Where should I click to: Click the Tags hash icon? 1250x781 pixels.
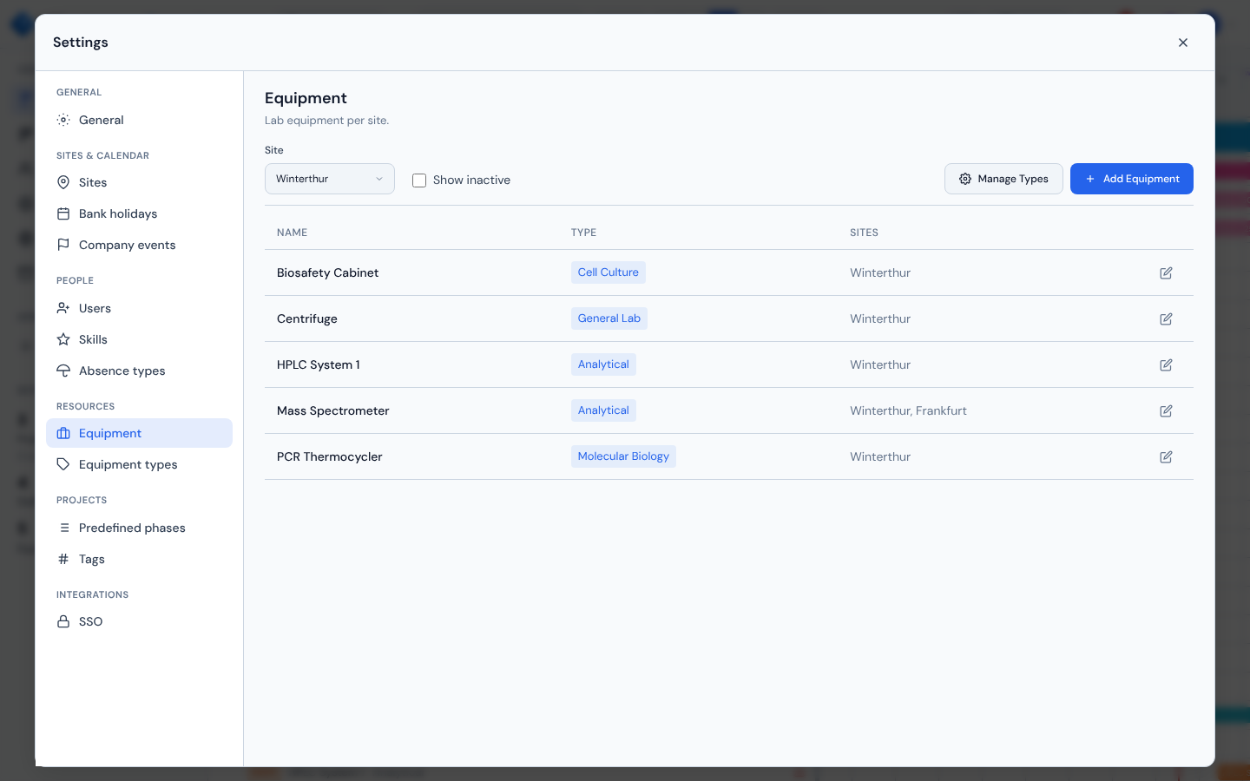tap(63, 559)
